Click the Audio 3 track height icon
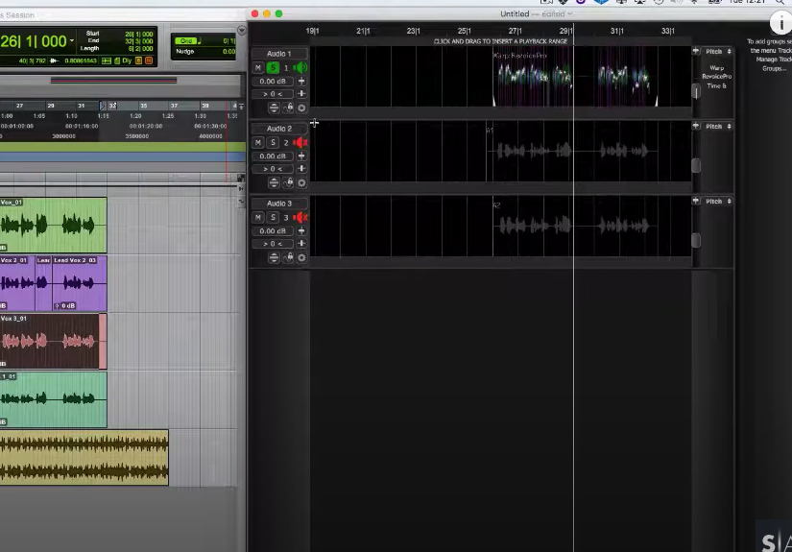 [x=274, y=257]
